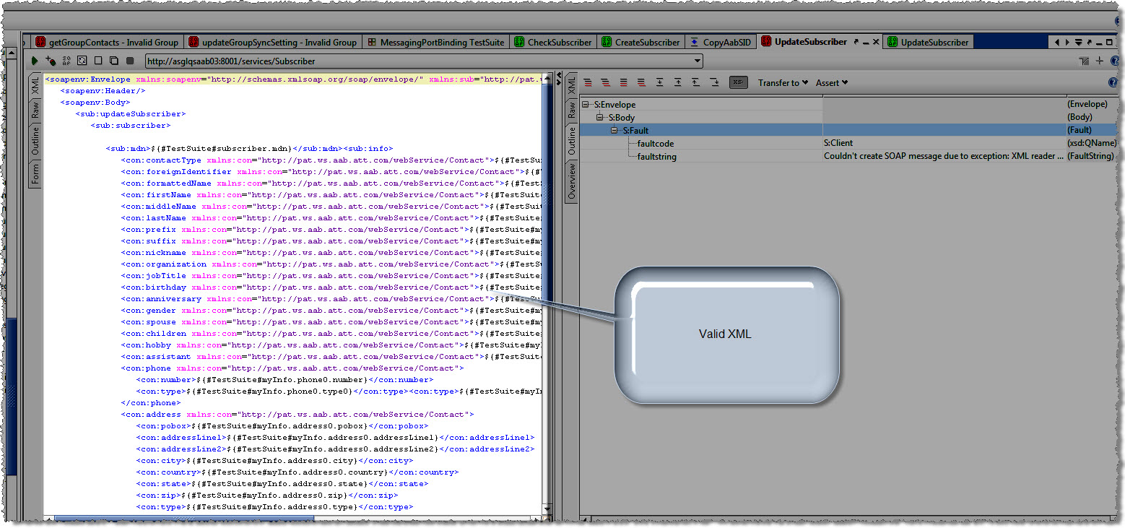Click the request editor horizontal scrollbar
This screenshot has width=1125, height=528.
tap(184, 518)
